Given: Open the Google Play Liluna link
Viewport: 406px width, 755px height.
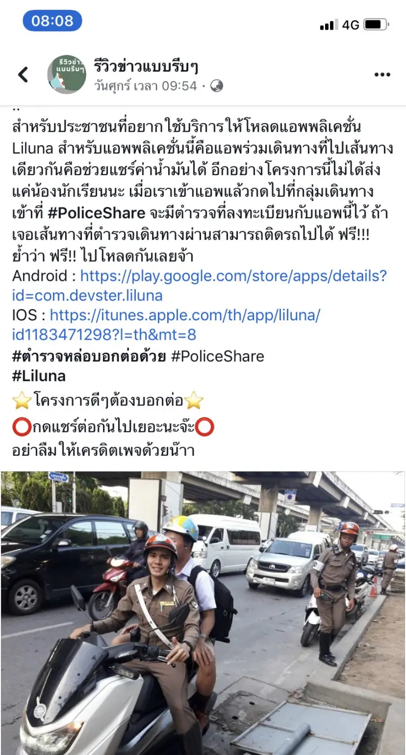Looking at the screenshot, I should tap(199, 286).
